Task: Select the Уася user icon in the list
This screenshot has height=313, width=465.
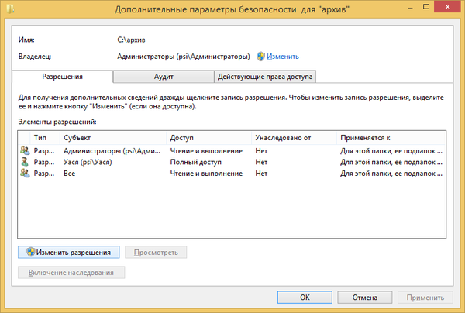Action: 25,163
